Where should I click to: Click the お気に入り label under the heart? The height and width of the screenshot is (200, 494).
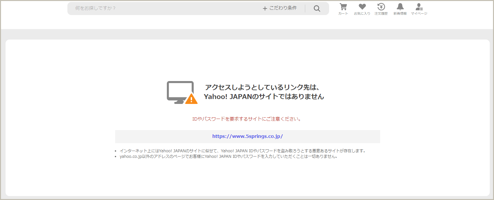(x=362, y=14)
